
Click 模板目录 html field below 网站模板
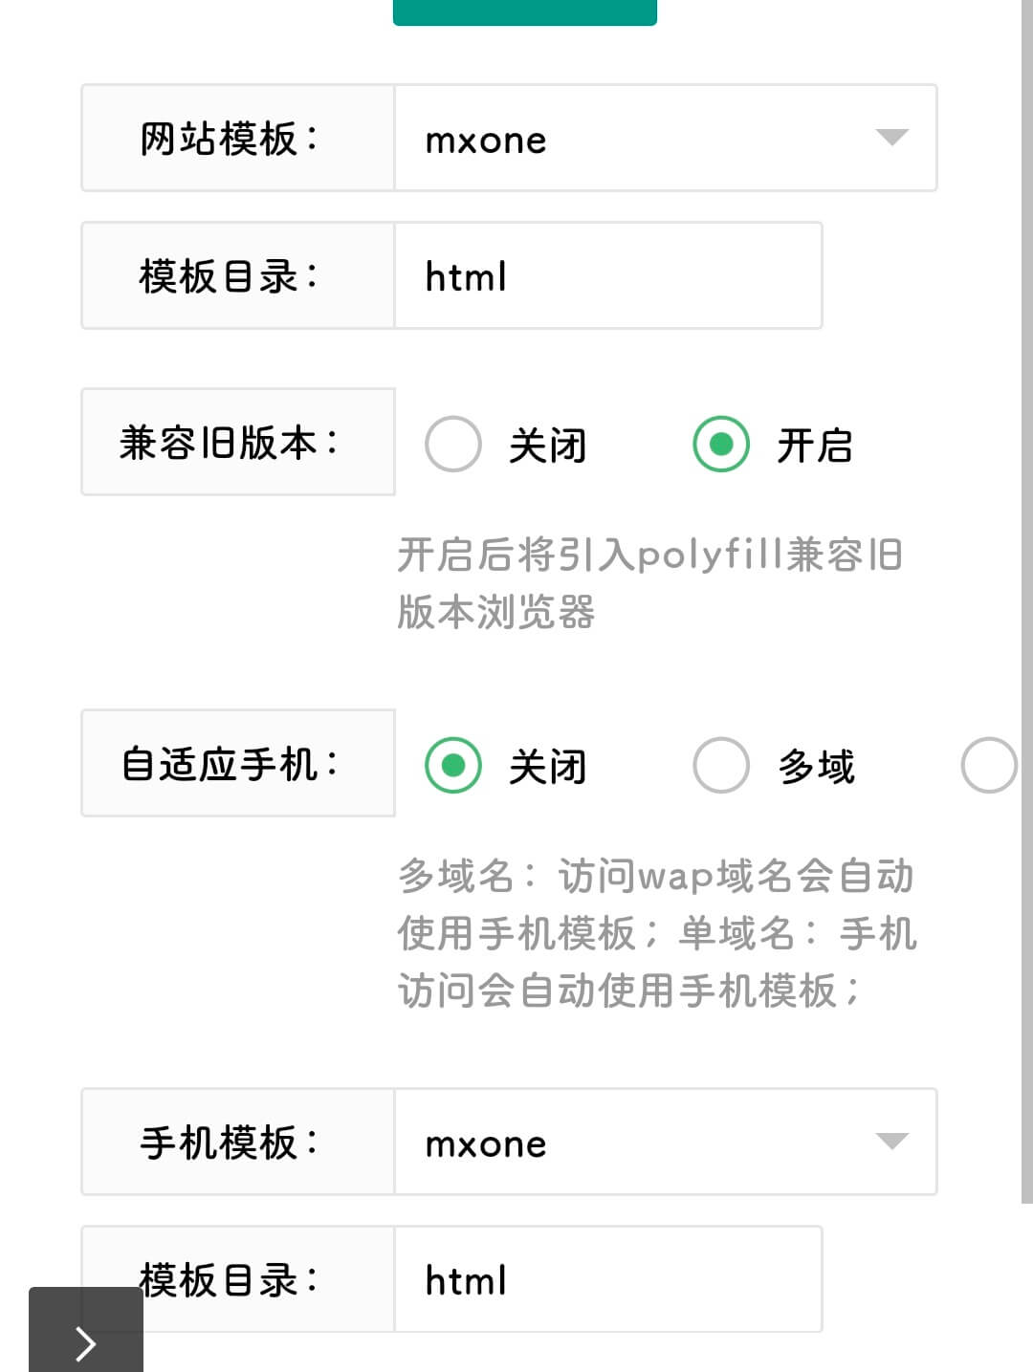(x=608, y=276)
